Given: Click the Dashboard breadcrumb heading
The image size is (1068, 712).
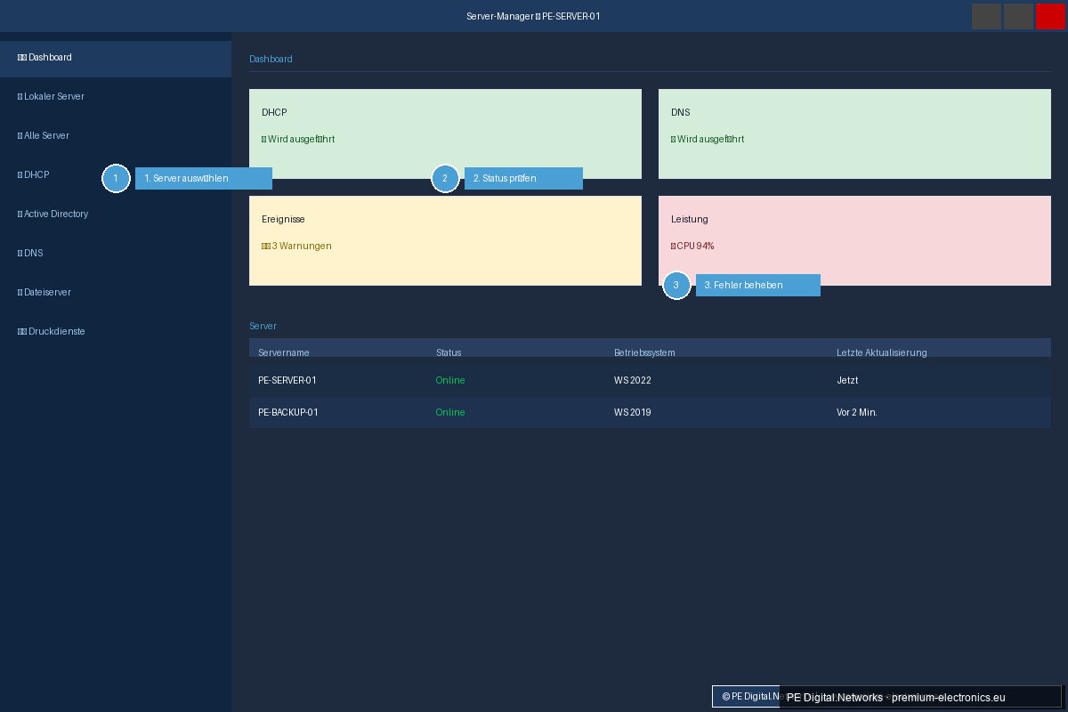Looking at the screenshot, I should [x=271, y=60].
